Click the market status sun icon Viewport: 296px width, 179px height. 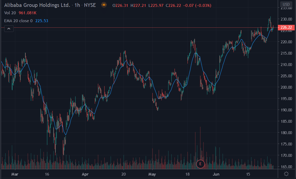click(x=104, y=5)
